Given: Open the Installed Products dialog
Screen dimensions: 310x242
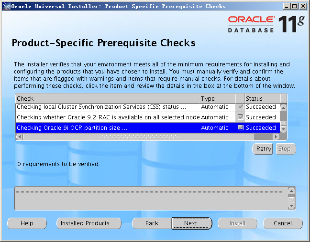Looking at the screenshot, I should pyautogui.click(x=88, y=223).
